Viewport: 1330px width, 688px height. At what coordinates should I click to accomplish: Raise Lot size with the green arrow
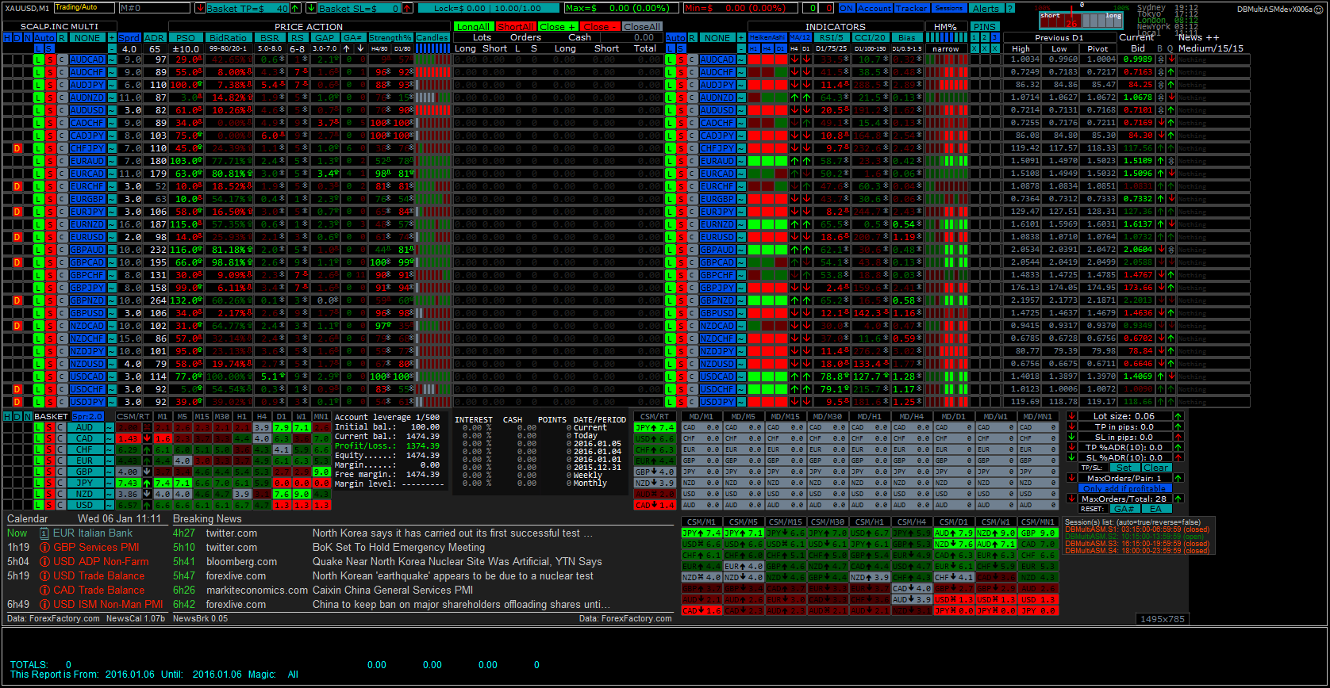(1178, 416)
